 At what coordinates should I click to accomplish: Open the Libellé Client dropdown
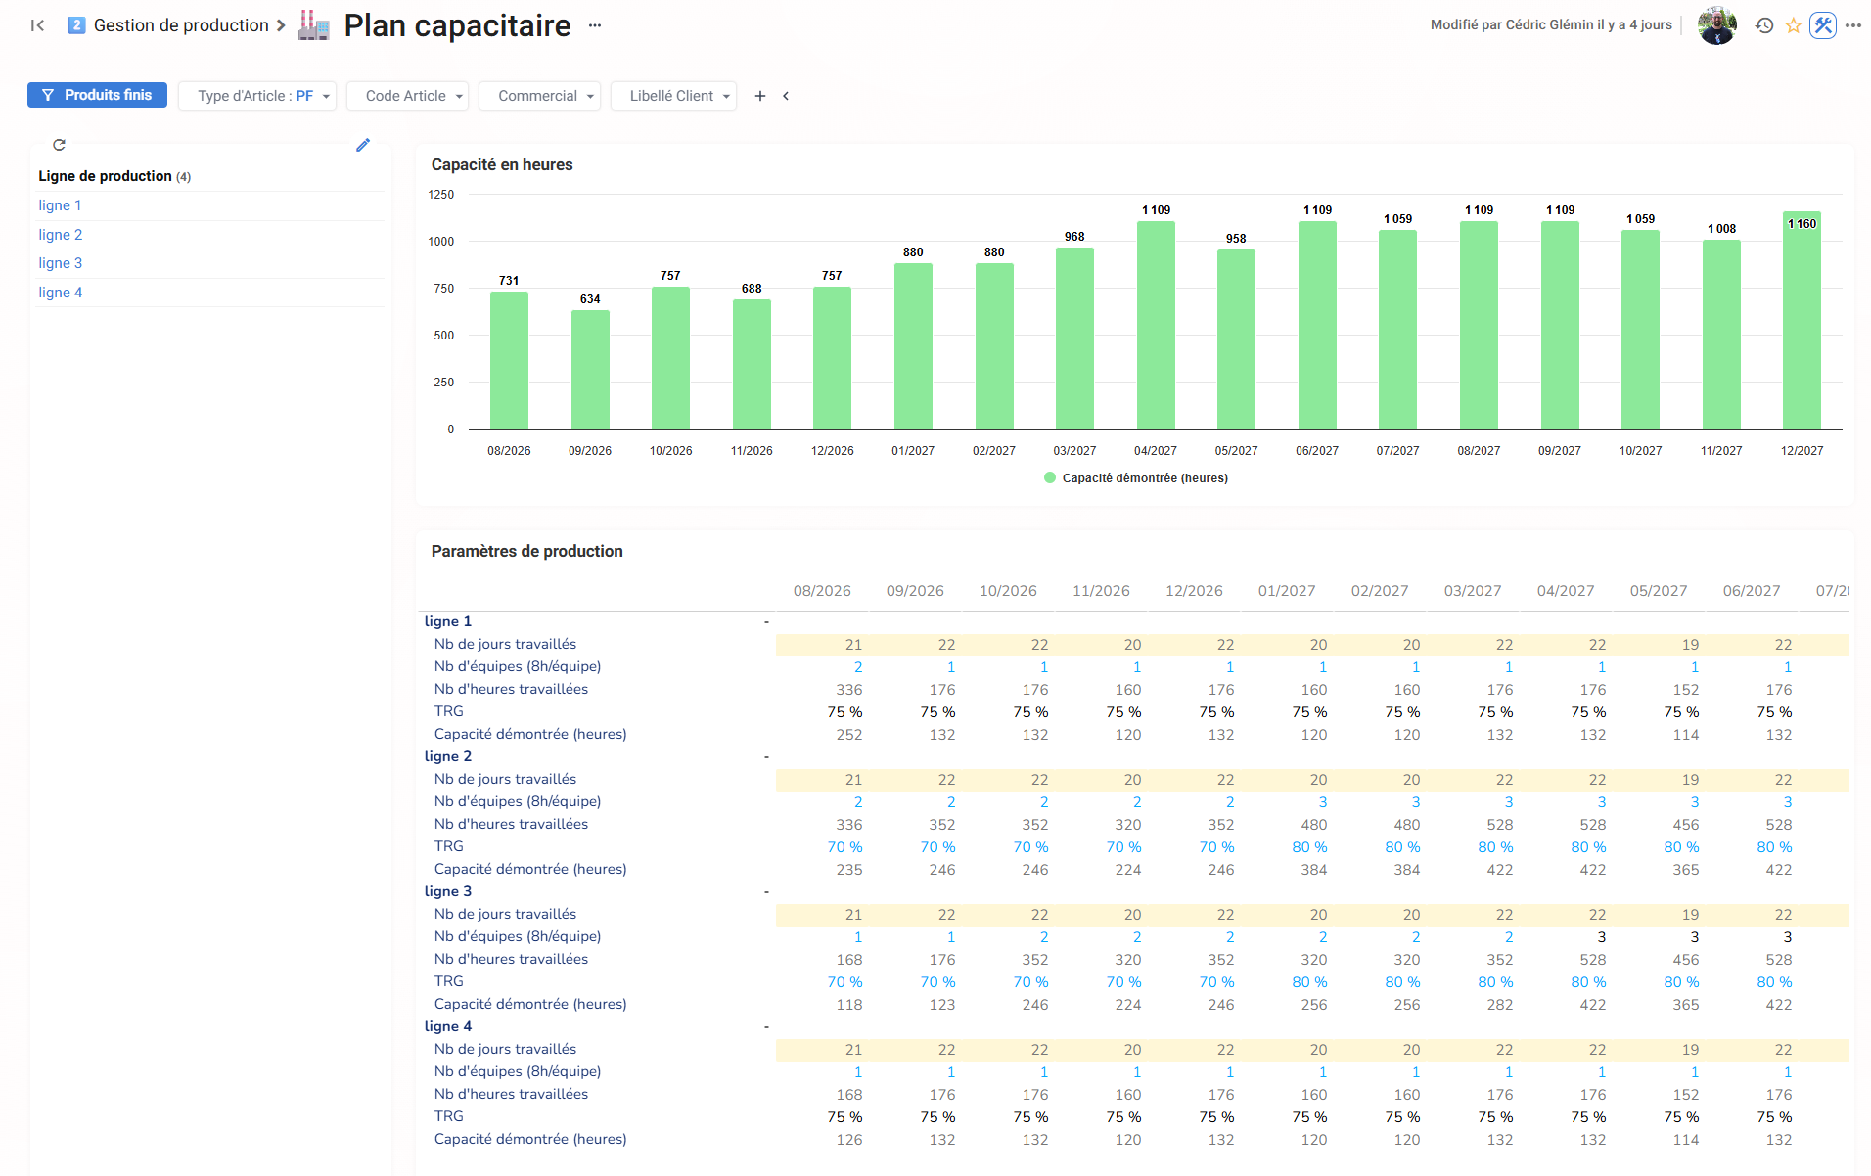click(x=673, y=96)
